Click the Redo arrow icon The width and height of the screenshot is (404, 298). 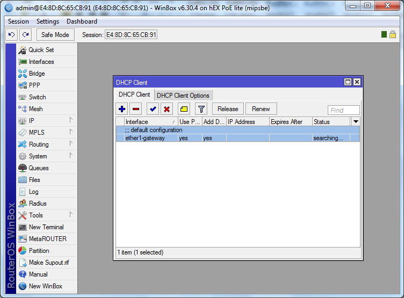click(25, 35)
